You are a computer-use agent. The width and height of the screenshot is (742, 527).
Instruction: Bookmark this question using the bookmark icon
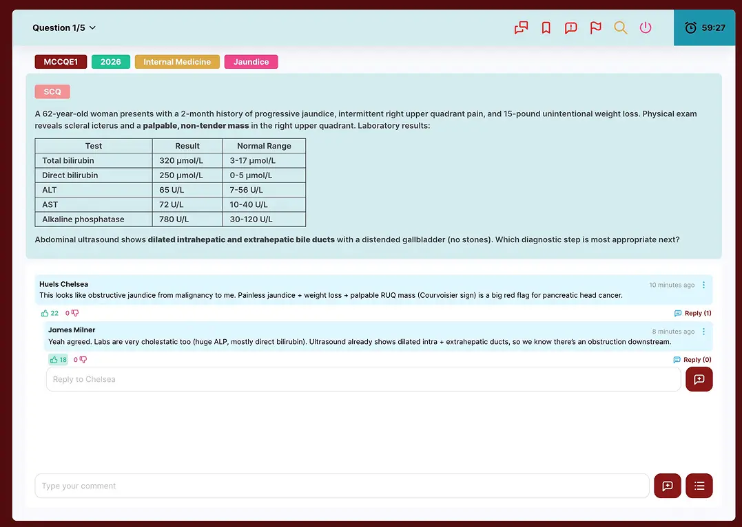coord(546,28)
